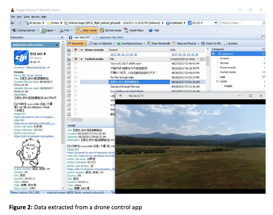Toggle checkbox for the highlighted 08/16/2017 row
The height and width of the screenshot is (215, 273).
(69, 82)
